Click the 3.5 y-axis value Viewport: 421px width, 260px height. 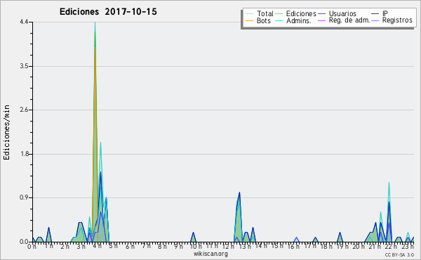[x=24, y=66]
